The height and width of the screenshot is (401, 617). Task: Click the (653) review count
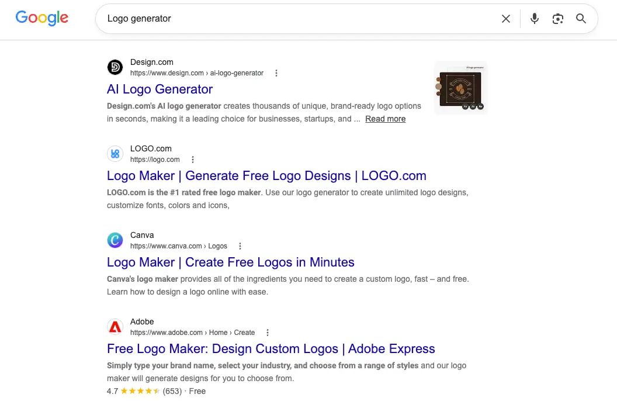coord(172,391)
